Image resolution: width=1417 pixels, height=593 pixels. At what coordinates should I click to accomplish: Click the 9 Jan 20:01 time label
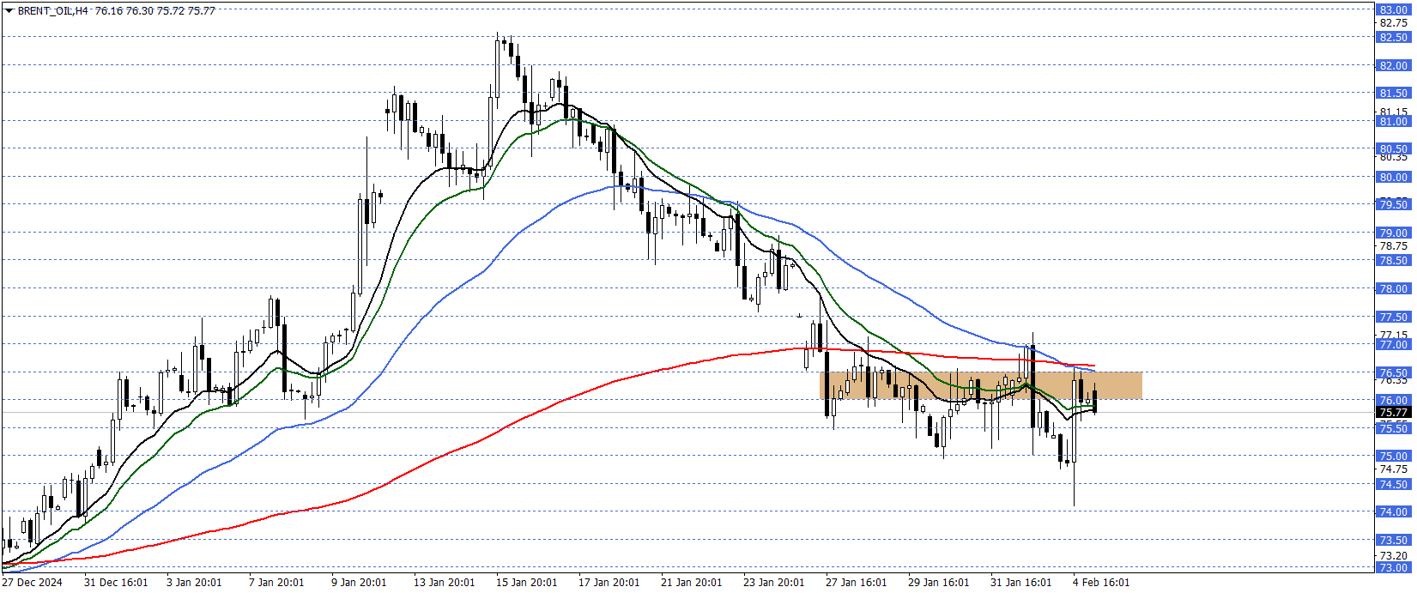(359, 583)
